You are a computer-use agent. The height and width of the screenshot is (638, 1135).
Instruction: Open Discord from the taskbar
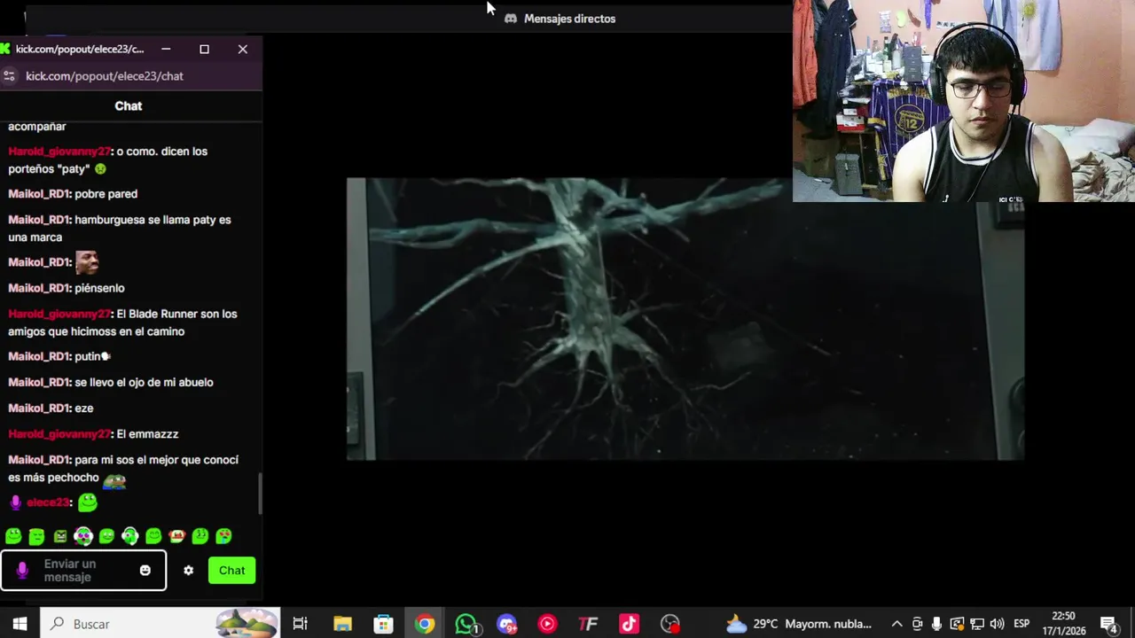point(506,624)
